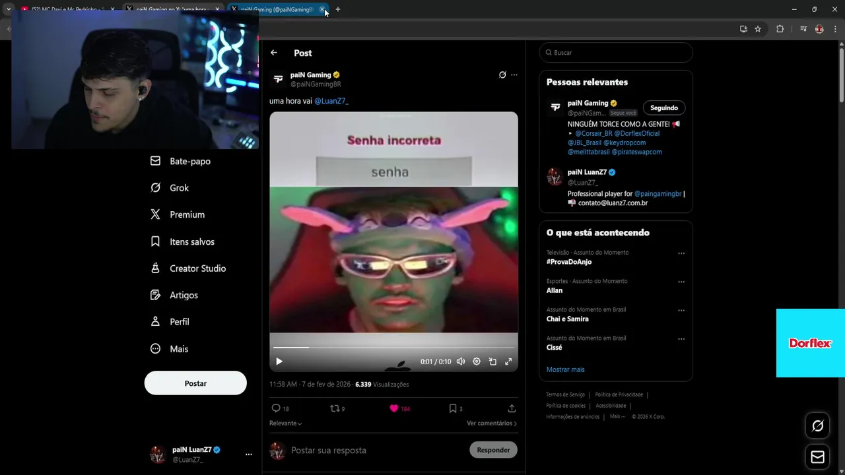Open the browser extensions puzzle icon
845x475 pixels.
click(780, 29)
